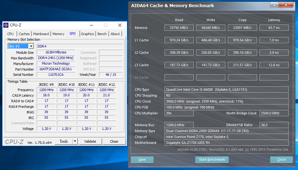The width and height of the screenshot is (298, 170).
Task: Click the Part Number field in CPU-Z
Action: pyautogui.click(x=55, y=69)
